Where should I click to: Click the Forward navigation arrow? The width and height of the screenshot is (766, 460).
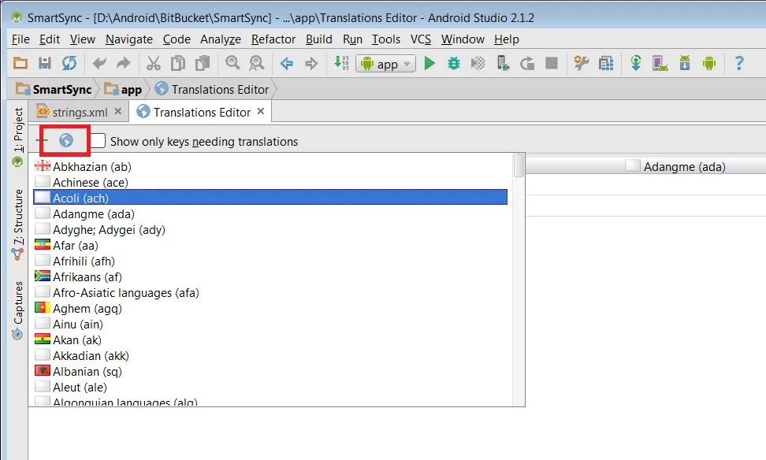click(311, 64)
